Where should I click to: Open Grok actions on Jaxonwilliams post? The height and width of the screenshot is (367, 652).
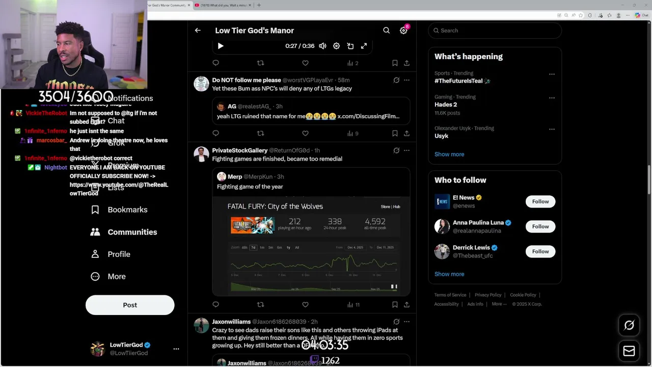point(396,322)
